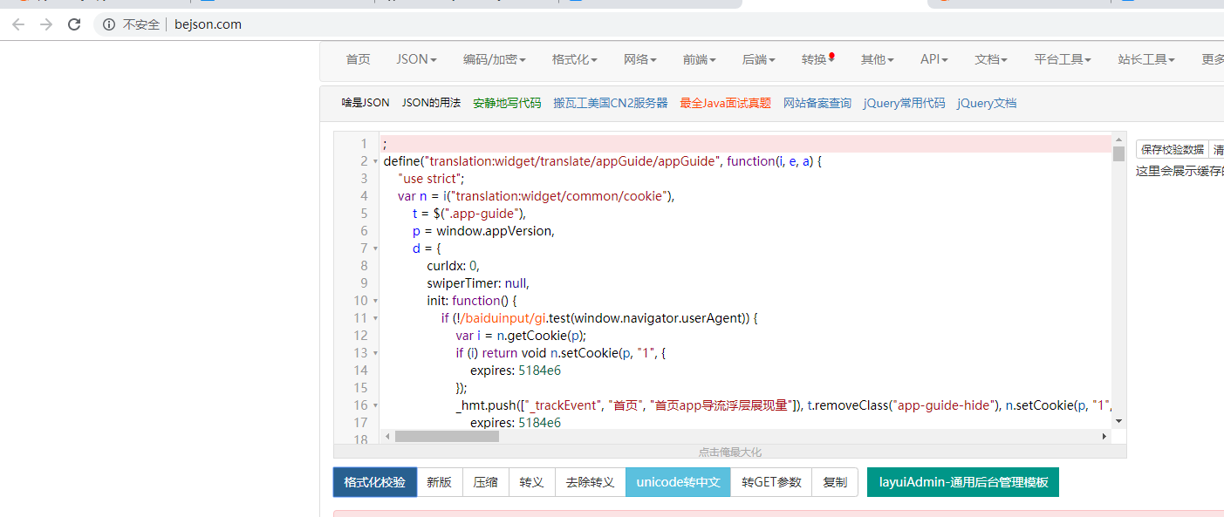This screenshot has height=517, width=1224.
Task: Click the editor horizontal scrollbar thumb
Action: 447,436
